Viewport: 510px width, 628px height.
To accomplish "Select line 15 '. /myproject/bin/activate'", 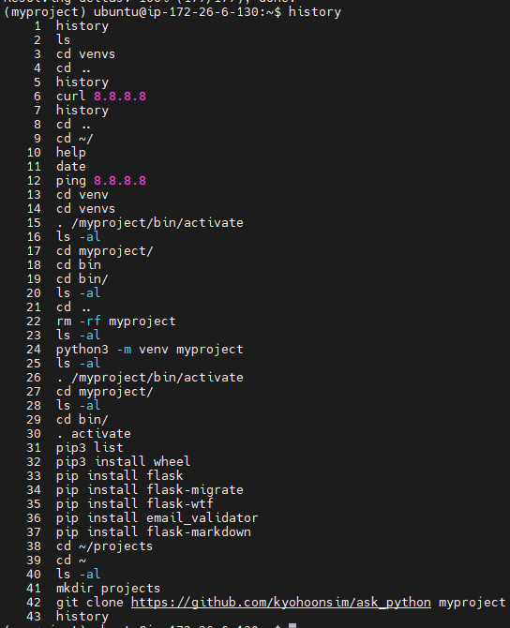I will 149,223.
